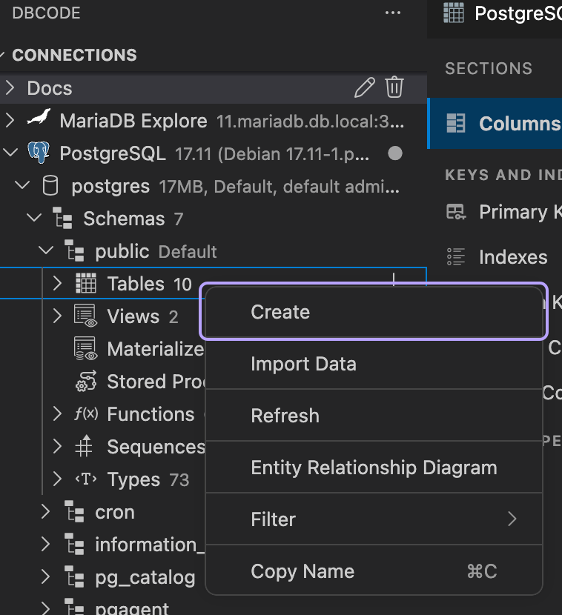
Task: Click the Stored Procedures gear icon
Action: 86,381
